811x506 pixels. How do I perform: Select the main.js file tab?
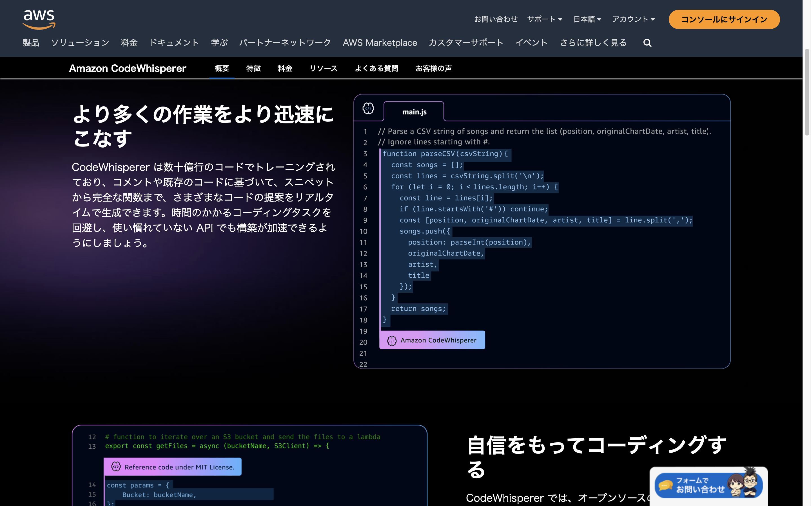(414, 112)
